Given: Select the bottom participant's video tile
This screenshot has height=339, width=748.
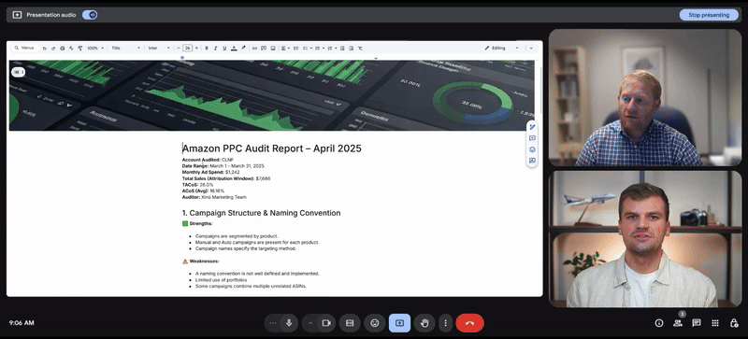Looking at the screenshot, I should (x=645, y=239).
